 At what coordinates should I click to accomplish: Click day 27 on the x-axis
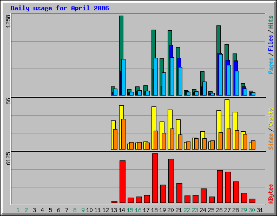227,210
